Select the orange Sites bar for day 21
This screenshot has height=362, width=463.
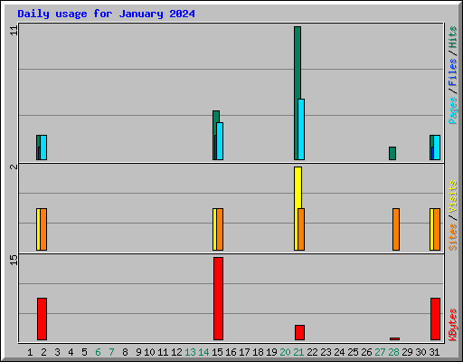tap(301, 229)
